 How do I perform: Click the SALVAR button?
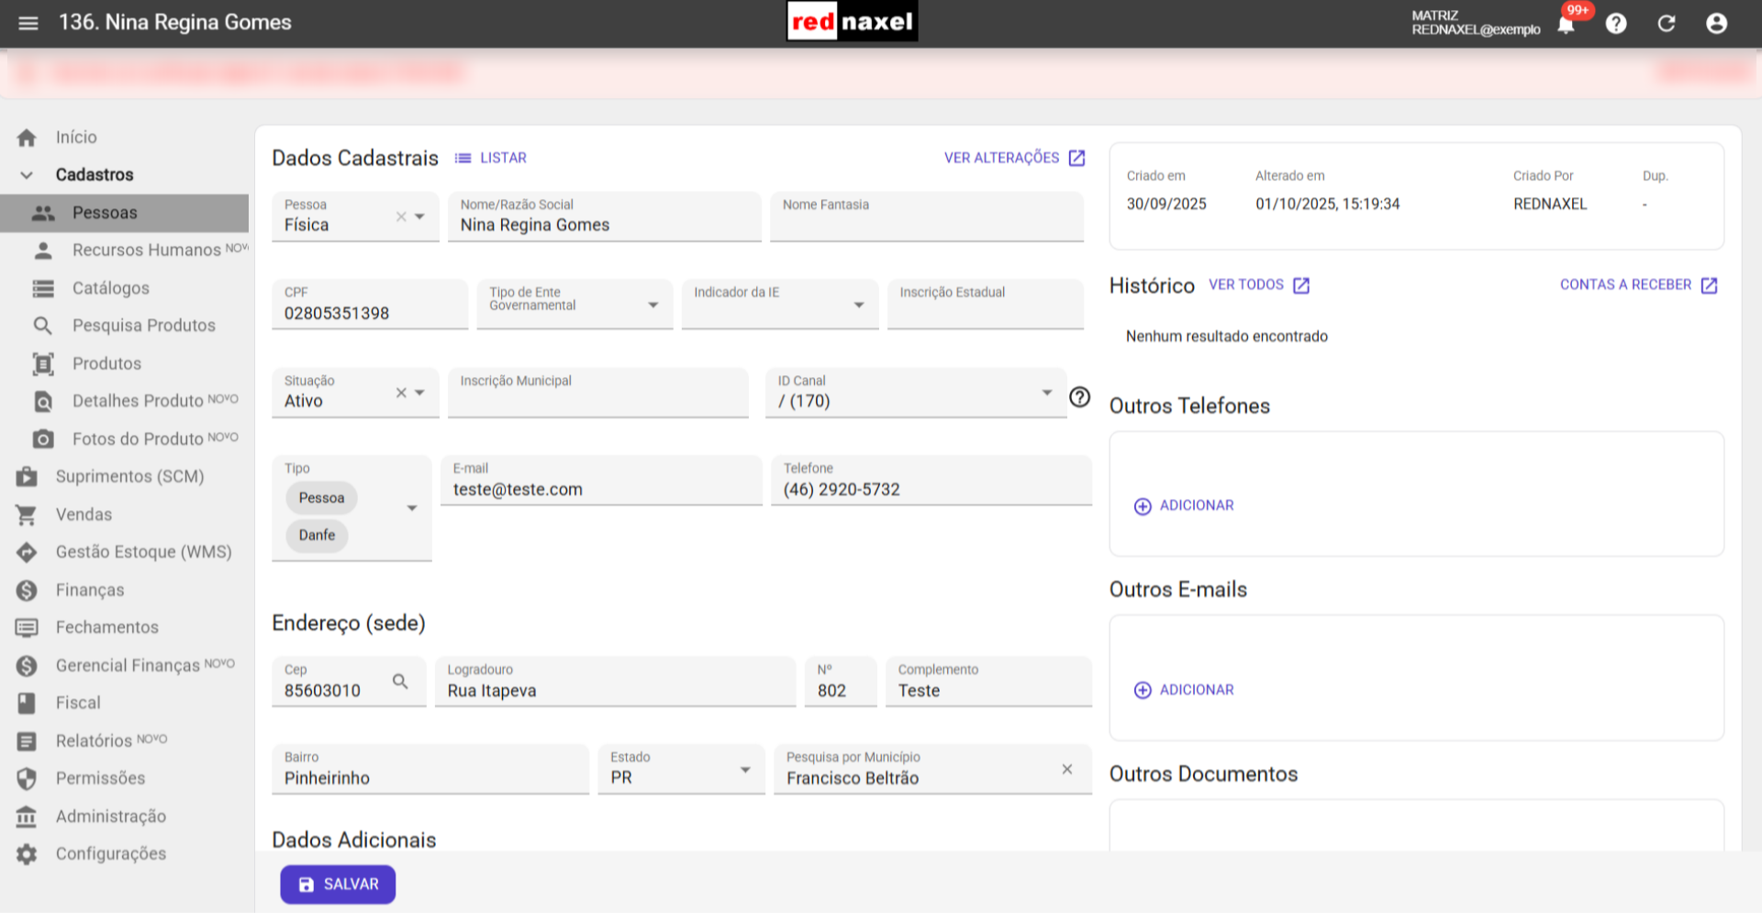(x=338, y=885)
